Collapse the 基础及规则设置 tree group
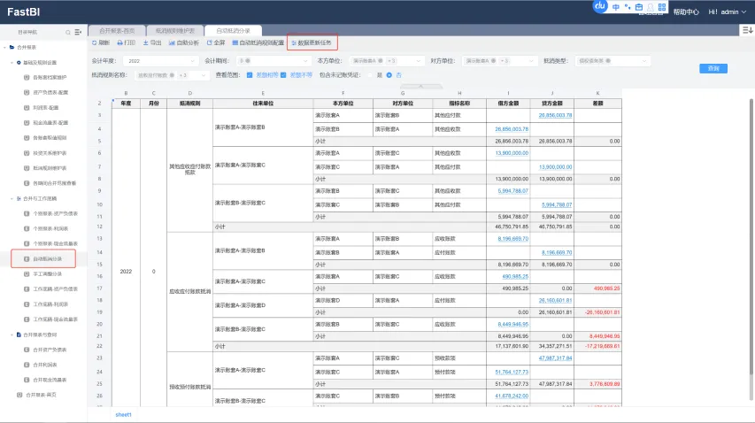 point(12,63)
